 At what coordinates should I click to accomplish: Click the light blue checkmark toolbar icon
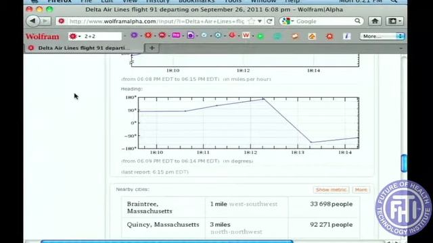click(x=204, y=35)
